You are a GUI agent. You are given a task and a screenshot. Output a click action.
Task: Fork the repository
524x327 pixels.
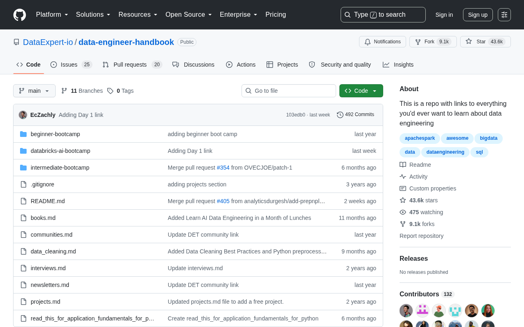click(433, 42)
